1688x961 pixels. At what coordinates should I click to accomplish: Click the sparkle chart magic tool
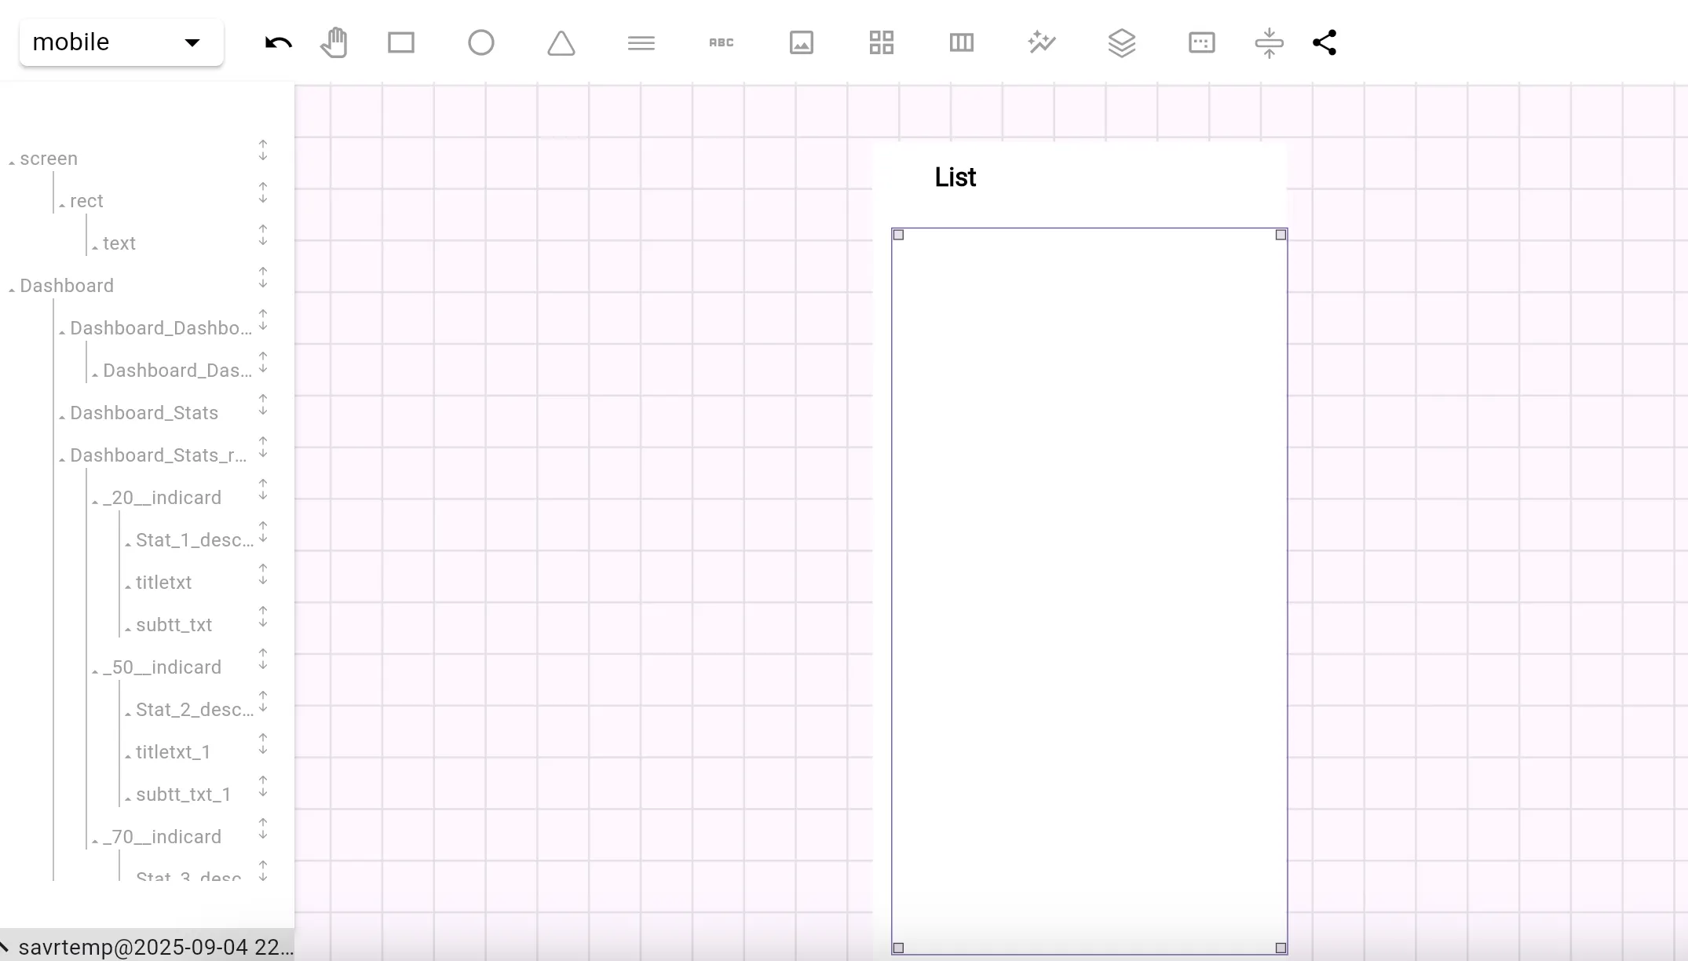click(1042, 42)
